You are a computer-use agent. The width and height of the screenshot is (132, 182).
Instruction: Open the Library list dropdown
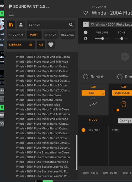click(x=21, y=45)
